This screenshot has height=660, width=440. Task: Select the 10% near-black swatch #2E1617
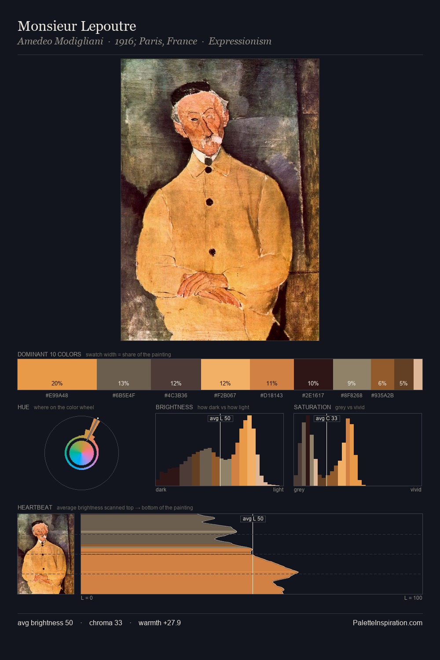[313, 374]
